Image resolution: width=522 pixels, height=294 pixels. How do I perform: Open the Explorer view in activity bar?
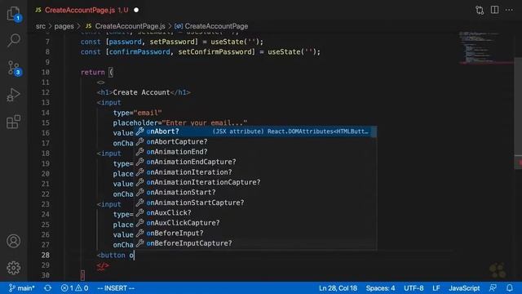click(14, 14)
